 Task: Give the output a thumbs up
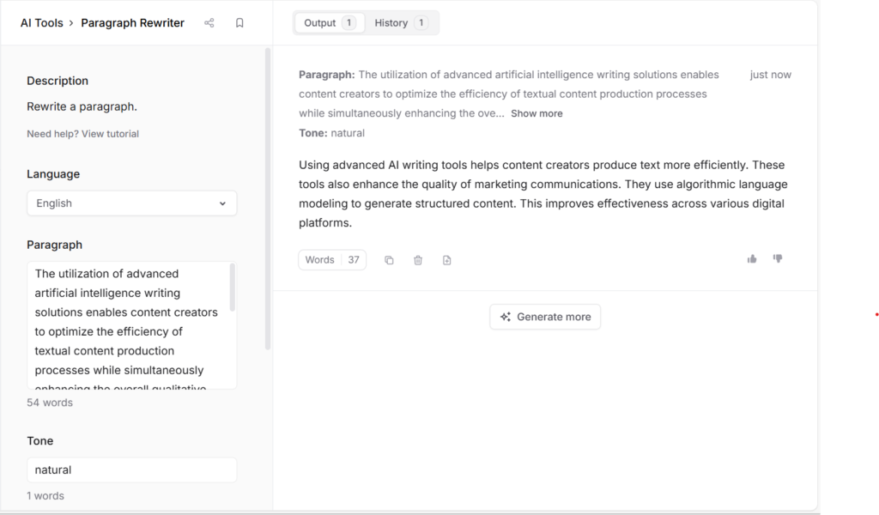point(752,258)
